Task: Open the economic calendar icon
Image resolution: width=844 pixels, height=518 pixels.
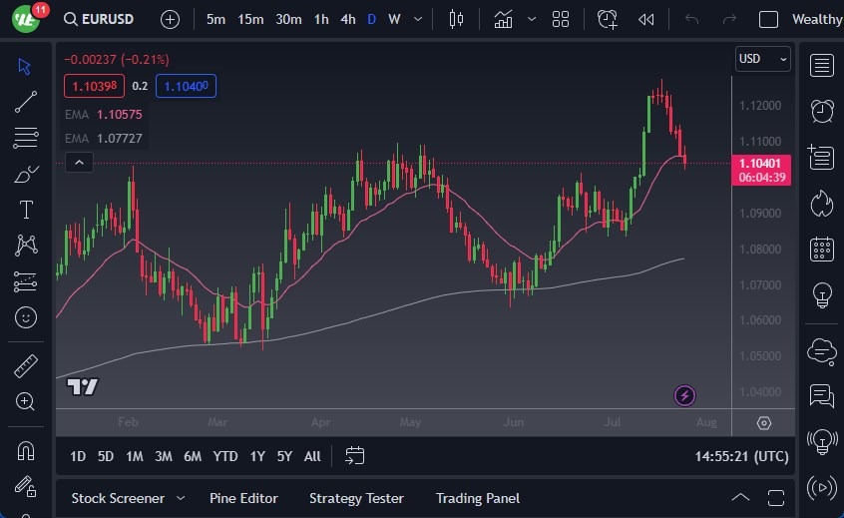Action: pos(822,249)
